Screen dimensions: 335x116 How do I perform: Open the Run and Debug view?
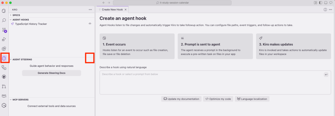(4, 39)
